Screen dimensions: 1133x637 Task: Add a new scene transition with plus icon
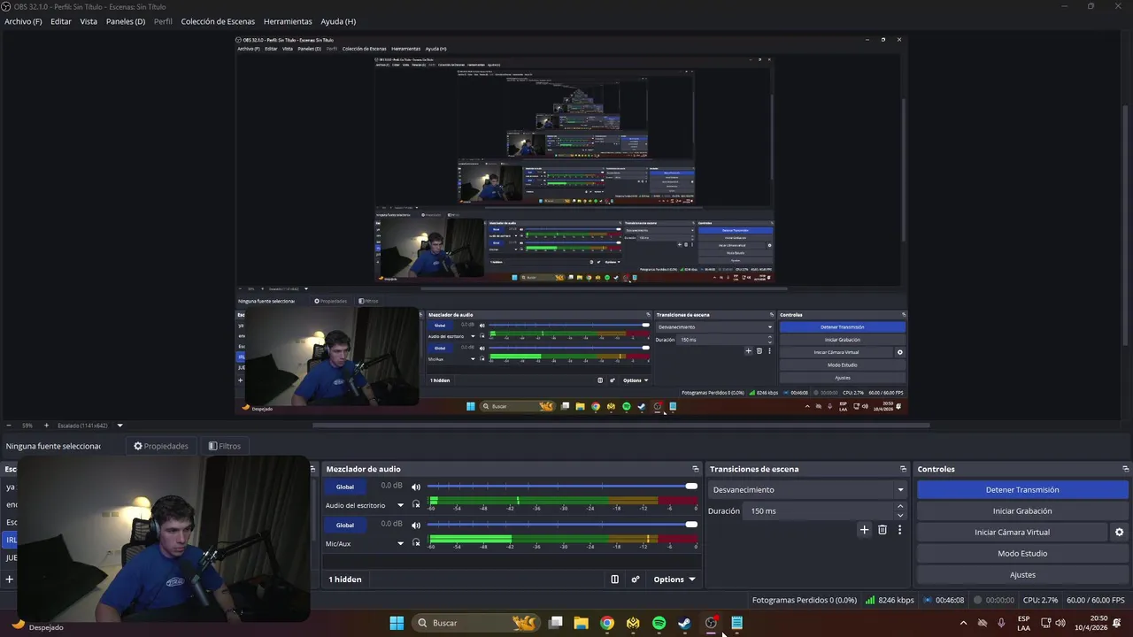pos(865,530)
